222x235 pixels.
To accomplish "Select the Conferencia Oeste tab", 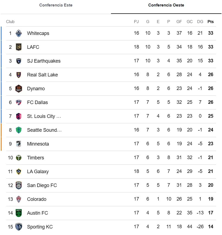I will tap(166, 5).
